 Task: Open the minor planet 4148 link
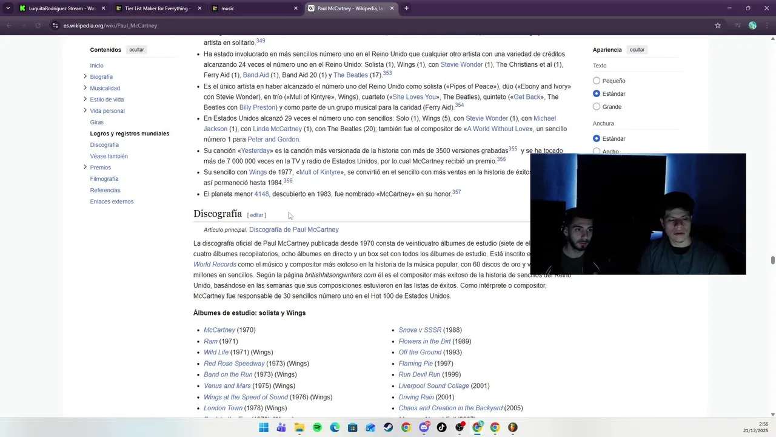262,194
